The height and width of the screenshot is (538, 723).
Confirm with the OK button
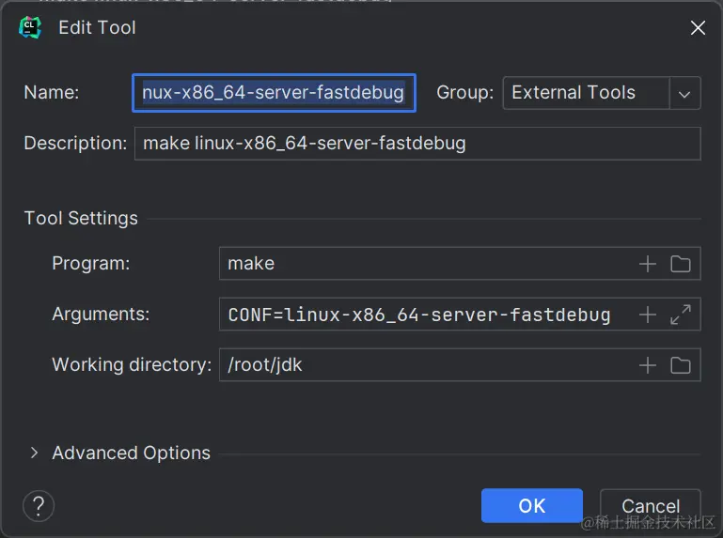coord(531,505)
